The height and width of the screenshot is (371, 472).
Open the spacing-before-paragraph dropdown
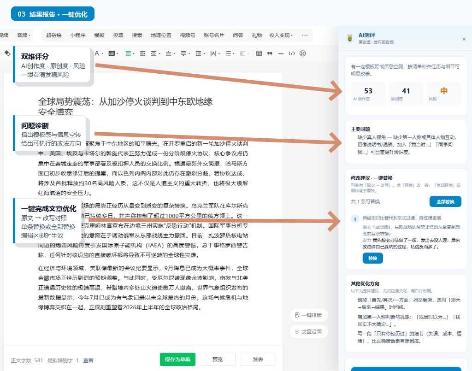[170, 53]
